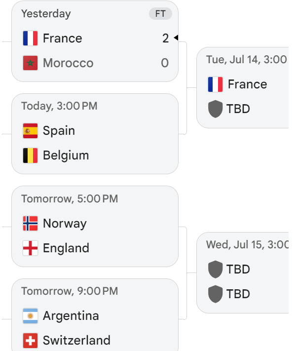The height and width of the screenshot is (351, 295).
Task: Open the Norway vs England match card
Action: [x=95, y=226]
